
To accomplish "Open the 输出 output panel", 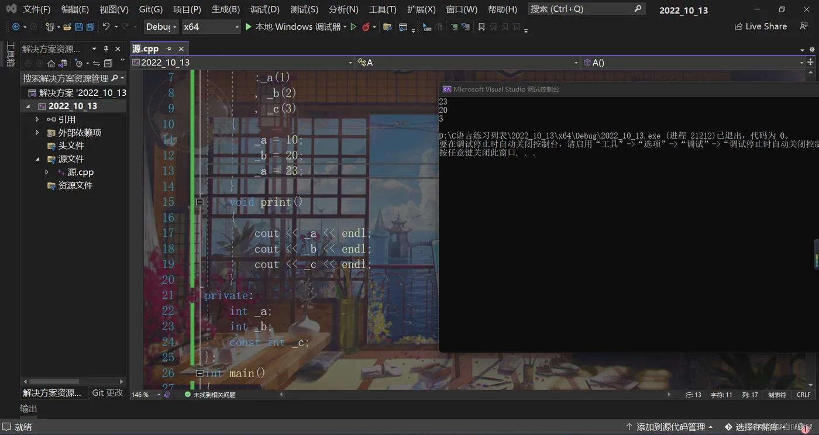I will click(28, 409).
